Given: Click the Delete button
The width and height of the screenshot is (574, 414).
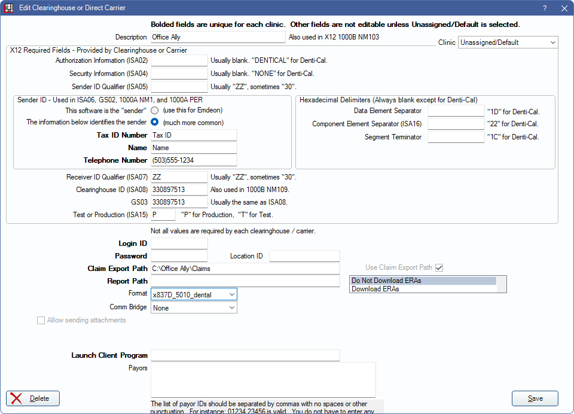Looking at the screenshot, I should [x=33, y=398].
